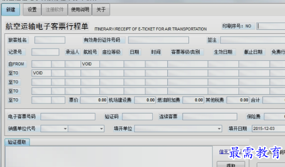
Task: Click the 记录号 input field
Action: pyautogui.click(x=45, y=52)
